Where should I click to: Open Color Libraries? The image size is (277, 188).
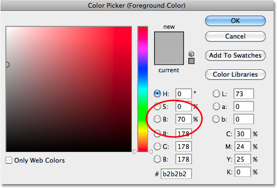click(235, 75)
